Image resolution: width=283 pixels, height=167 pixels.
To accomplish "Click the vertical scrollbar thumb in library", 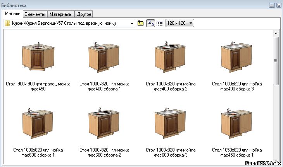I will [276, 60].
